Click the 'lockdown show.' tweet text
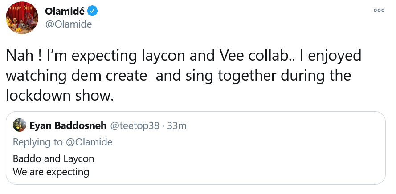The height and width of the screenshot is (194, 396). pos(60,95)
